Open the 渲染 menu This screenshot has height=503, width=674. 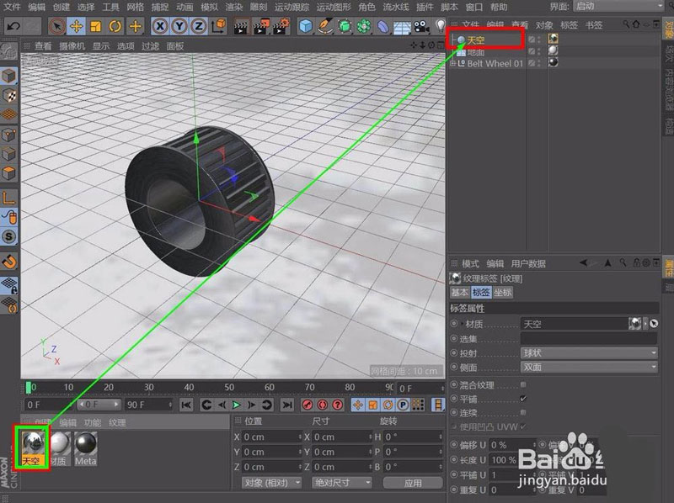pos(236,7)
